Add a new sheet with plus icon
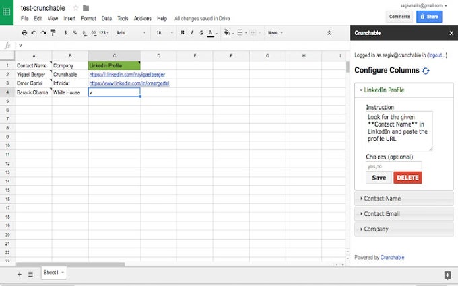Screen dimensions: 458x286 pos(20,274)
